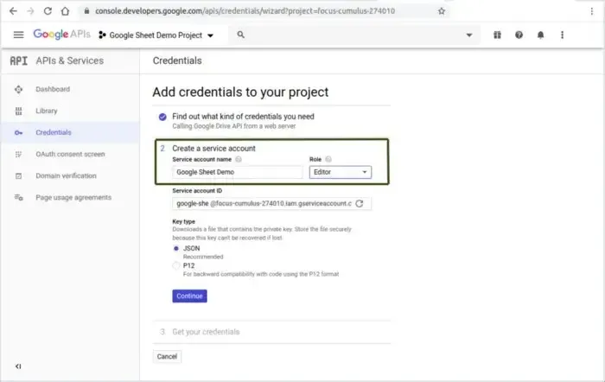Click the Continue button
Image resolution: width=605 pixels, height=382 pixels.
coord(189,296)
